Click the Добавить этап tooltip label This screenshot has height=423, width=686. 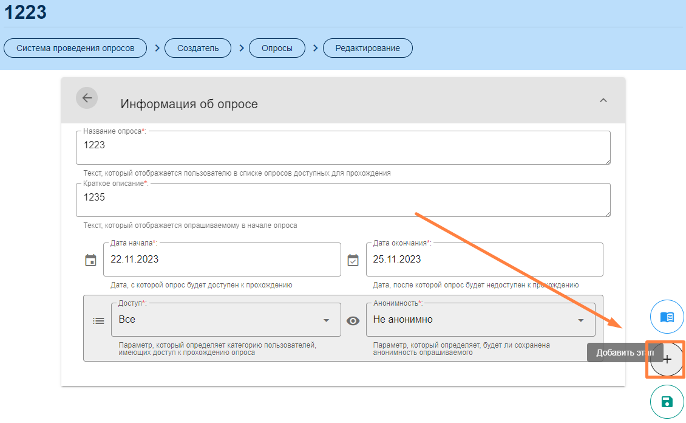[x=617, y=352]
